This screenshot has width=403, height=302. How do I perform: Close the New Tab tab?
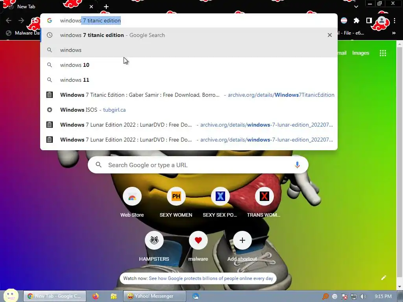pos(91,7)
